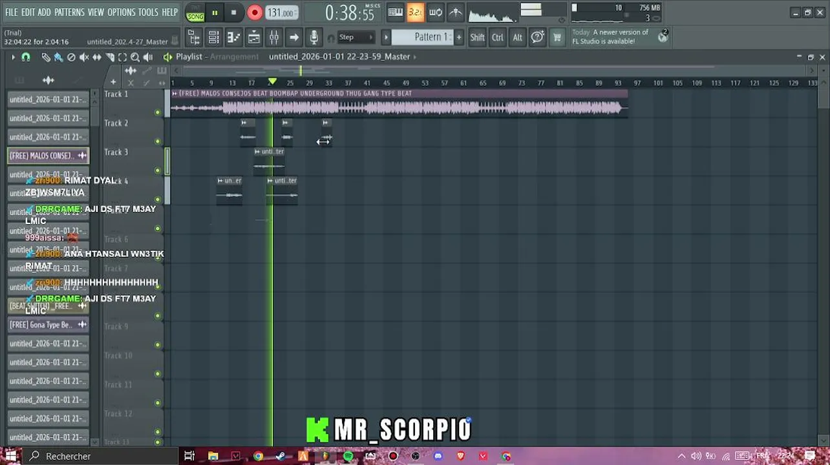830x465 pixels.
Task: Mute Track 2 with green dot
Action: [157, 141]
